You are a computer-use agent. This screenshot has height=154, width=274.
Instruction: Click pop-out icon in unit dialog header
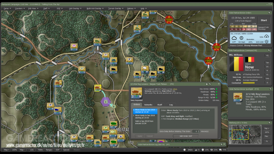(x=210, y=84)
